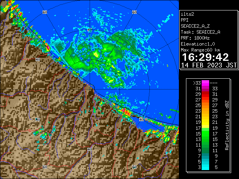The height and width of the screenshot is (179, 239).
Task: Click the timestamp "16:29:42"
Action: tap(205, 57)
